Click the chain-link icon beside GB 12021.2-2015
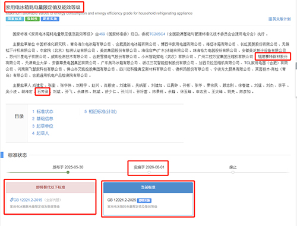Image resolution: width=297 pixels, height=226 pixels. pyautogui.click(x=12, y=200)
